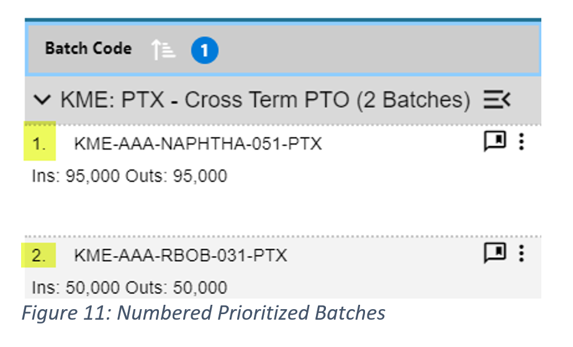Select the KME: PTX - Cross Term PTO group title
Screen dimensions: 573x347
pos(265,100)
